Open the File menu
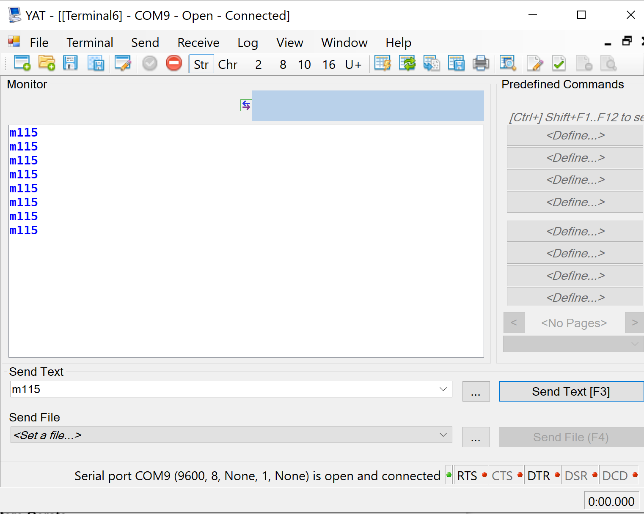This screenshot has width=644, height=514. pos(39,42)
